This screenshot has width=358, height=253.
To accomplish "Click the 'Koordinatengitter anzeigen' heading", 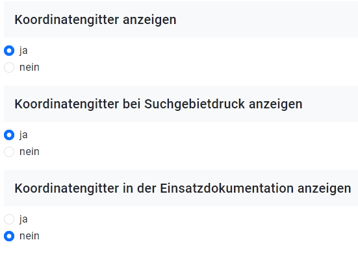I will (96, 20).
